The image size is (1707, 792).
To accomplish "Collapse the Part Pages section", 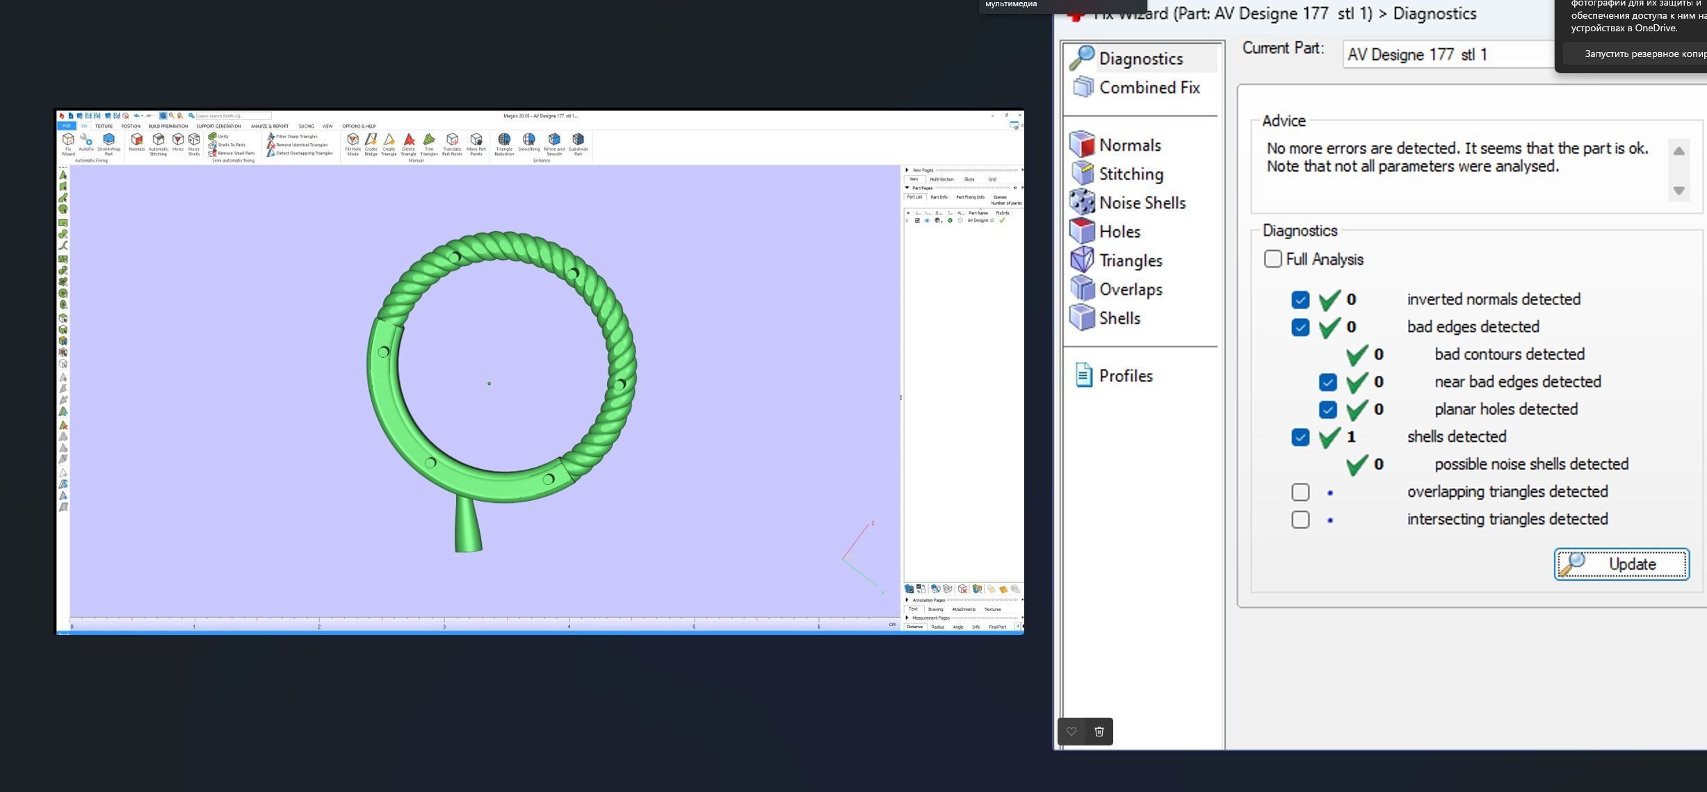I will click(x=907, y=188).
